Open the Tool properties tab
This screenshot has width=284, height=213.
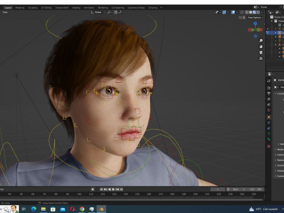[x=269, y=81]
